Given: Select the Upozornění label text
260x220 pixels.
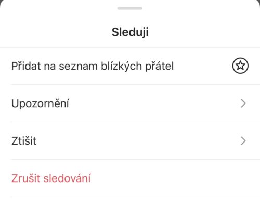Looking at the screenshot, I should point(40,103).
